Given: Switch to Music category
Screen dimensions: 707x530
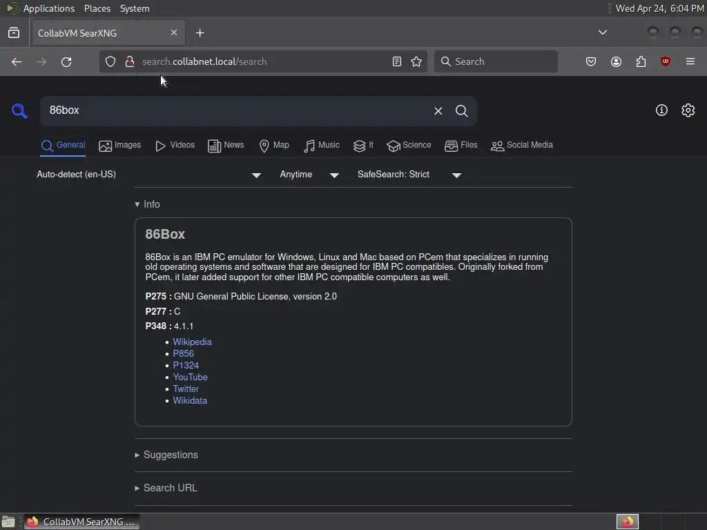Looking at the screenshot, I should coord(322,145).
